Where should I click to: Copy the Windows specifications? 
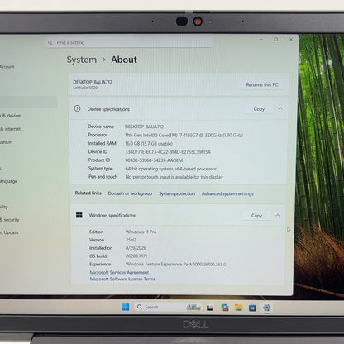click(256, 216)
